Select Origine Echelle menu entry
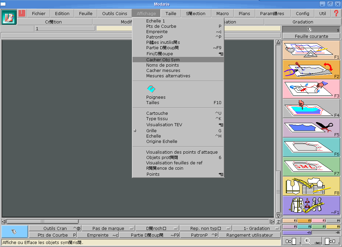Screen dimensions: 342x247 (x=178, y=142)
